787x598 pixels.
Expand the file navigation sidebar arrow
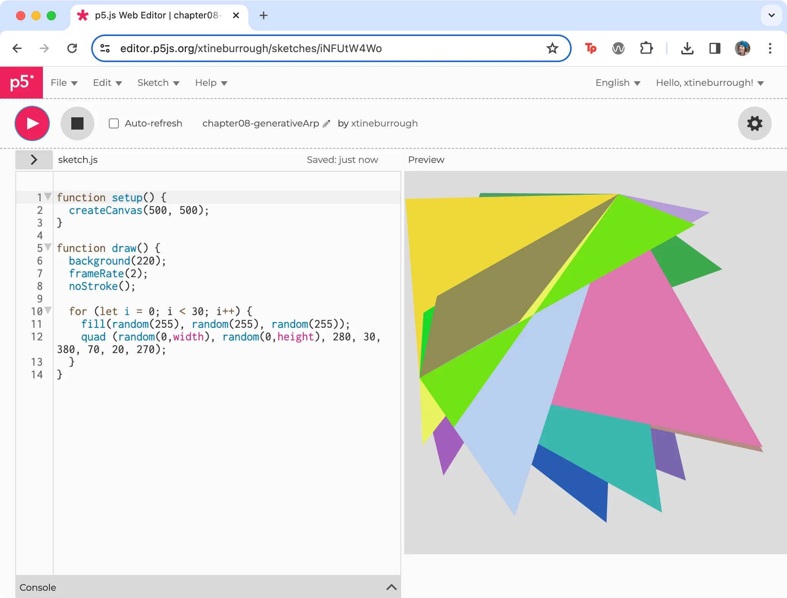coord(34,159)
